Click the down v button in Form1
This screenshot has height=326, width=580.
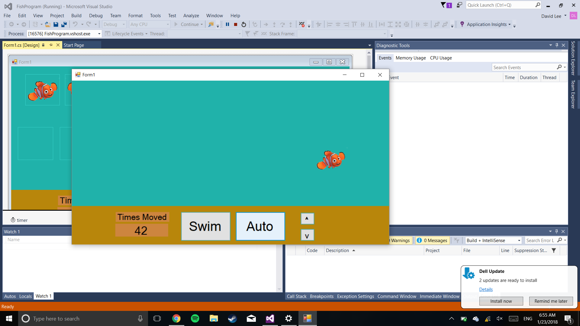coord(307,235)
